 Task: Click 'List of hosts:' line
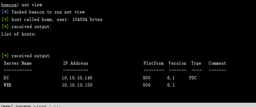click(19, 34)
